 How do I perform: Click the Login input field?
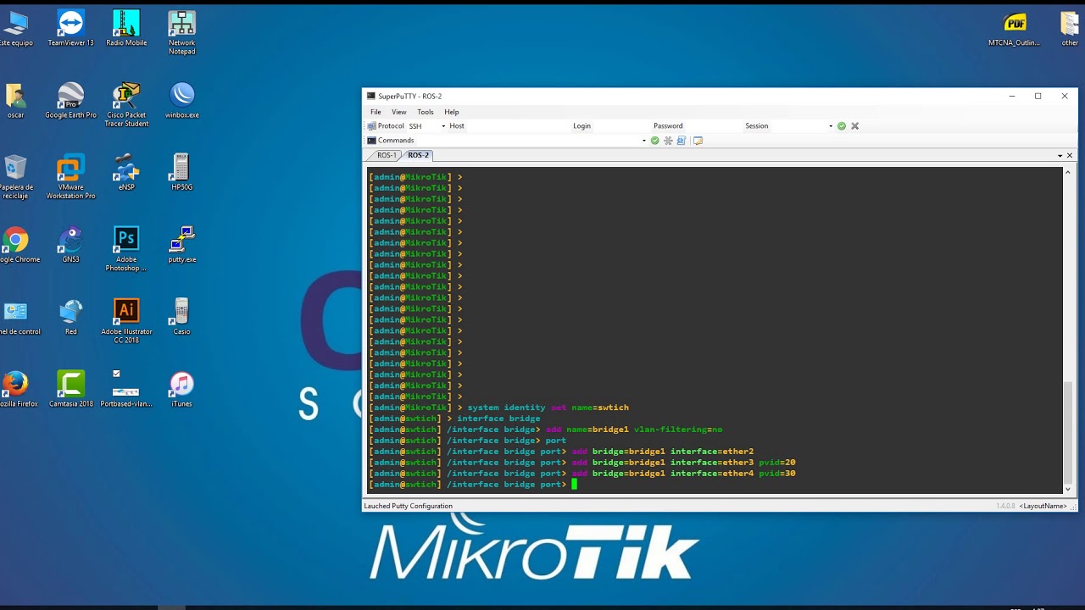[621, 126]
